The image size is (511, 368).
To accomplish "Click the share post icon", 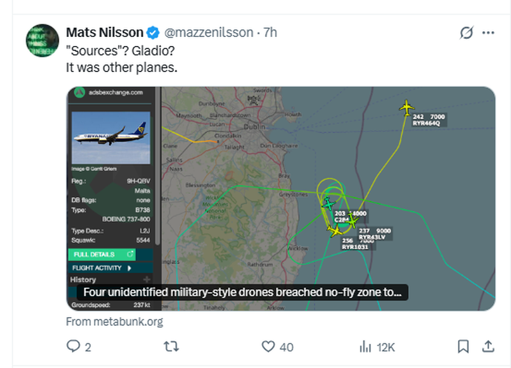I will [x=487, y=346].
